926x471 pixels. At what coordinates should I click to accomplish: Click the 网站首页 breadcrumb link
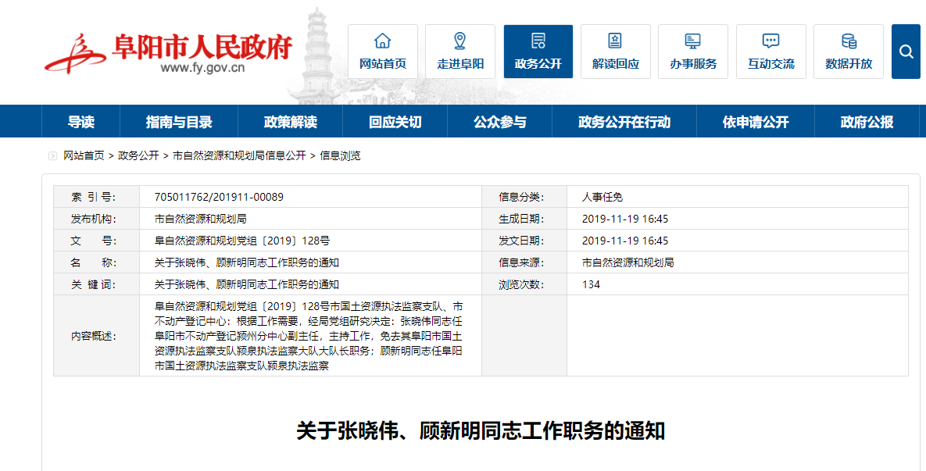84,155
